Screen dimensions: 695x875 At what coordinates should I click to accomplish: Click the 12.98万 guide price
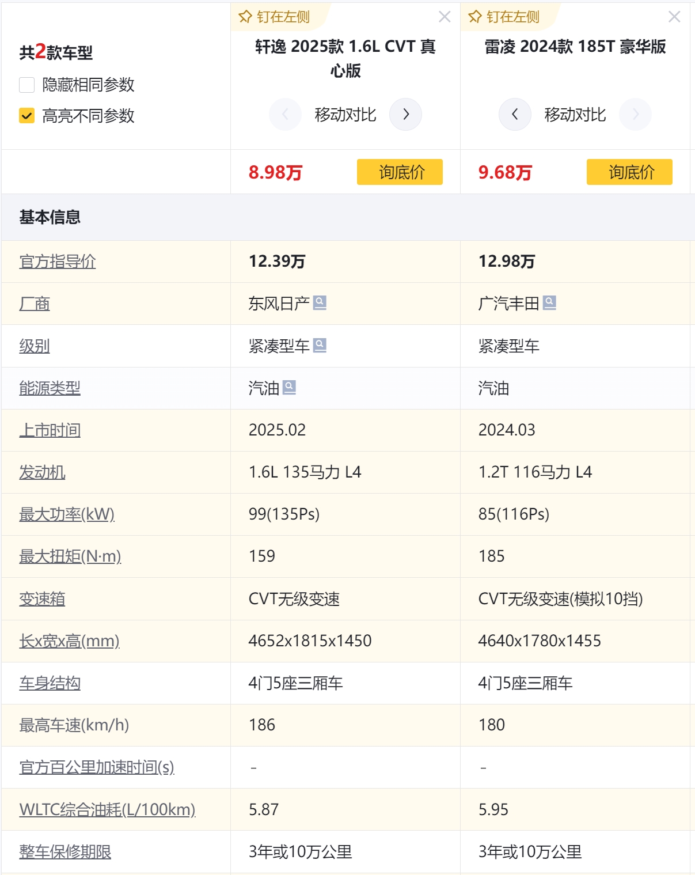coord(507,262)
